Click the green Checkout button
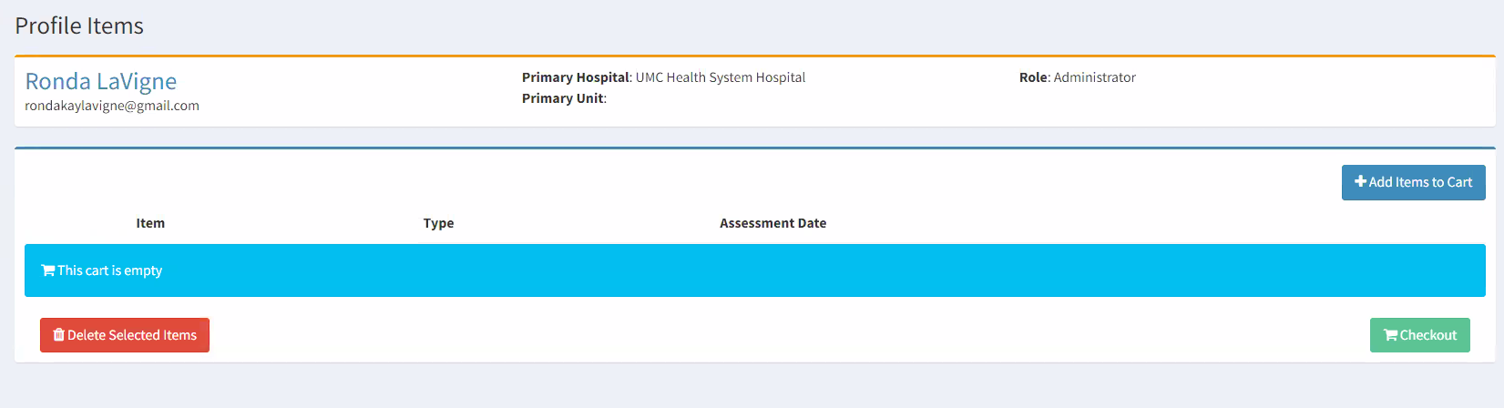 [x=1419, y=335]
